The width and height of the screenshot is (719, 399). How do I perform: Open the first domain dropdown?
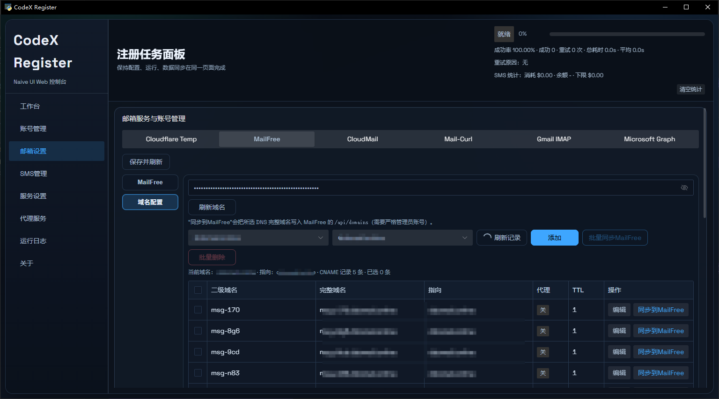click(258, 238)
